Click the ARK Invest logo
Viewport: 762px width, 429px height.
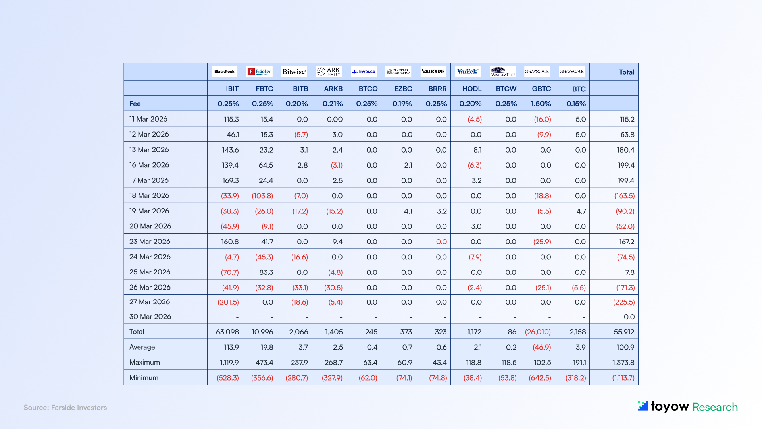click(329, 71)
